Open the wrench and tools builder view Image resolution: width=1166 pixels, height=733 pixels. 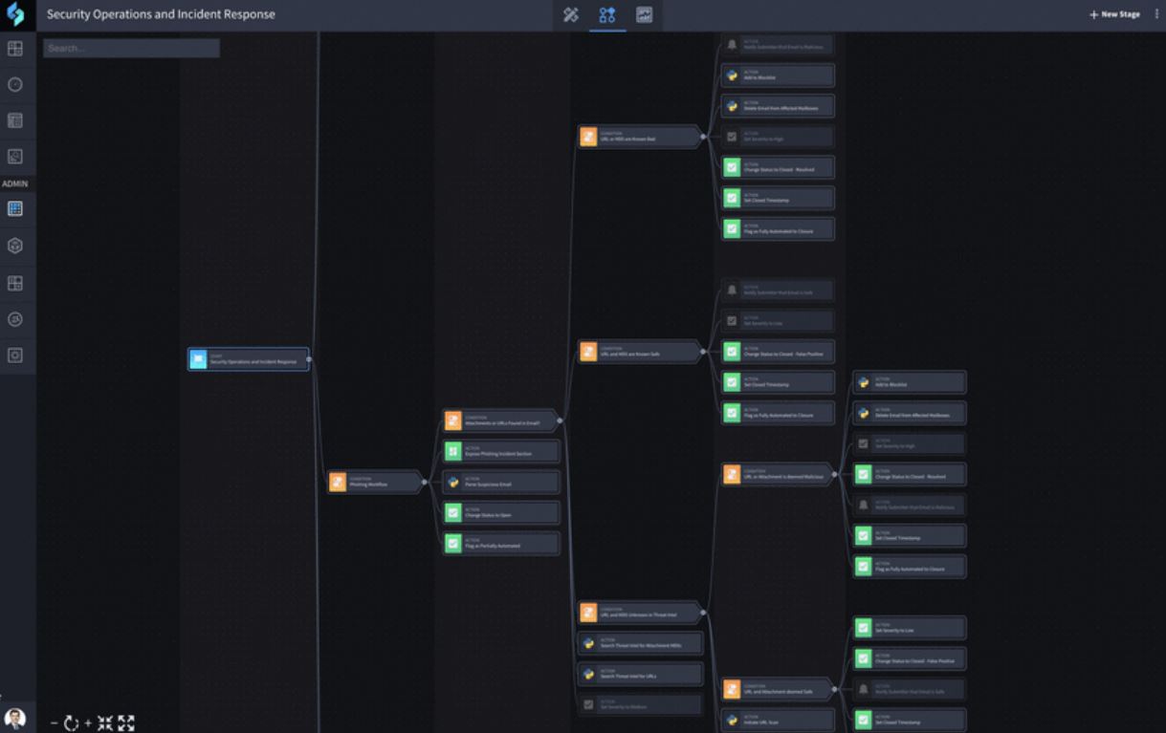(571, 14)
